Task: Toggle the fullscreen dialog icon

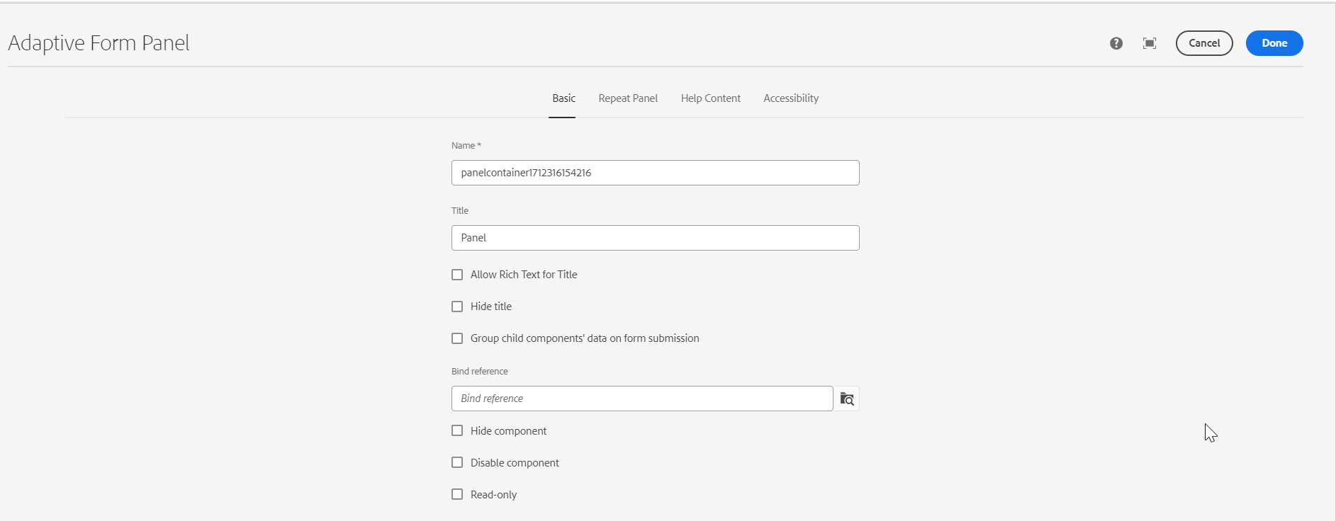Action: click(1150, 43)
